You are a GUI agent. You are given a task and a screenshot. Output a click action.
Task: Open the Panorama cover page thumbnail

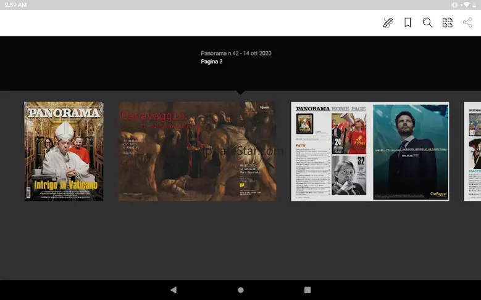64,151
